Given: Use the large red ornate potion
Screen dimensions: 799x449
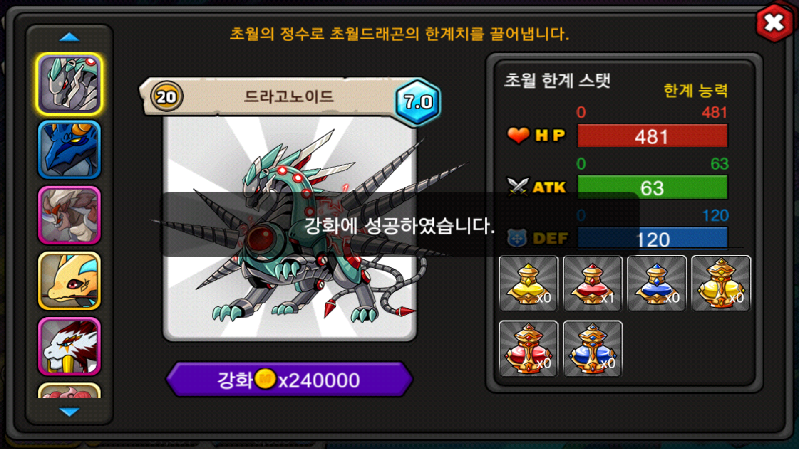Looking at the screenshot, I should pos(529,349).
